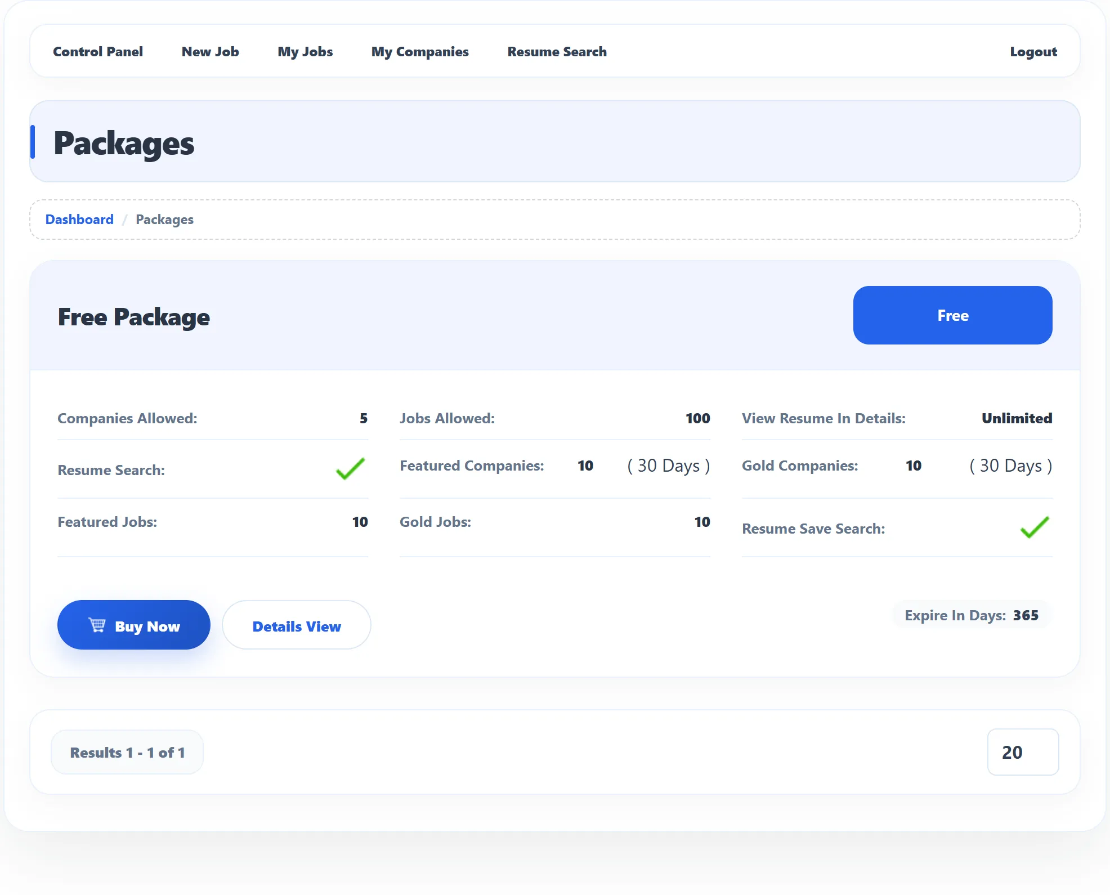Viewport: 1110px width, 895px height.
Task: Click the 30 Days text beside Featured Companies
Action: pyautogui.click(x=669, y=466)
